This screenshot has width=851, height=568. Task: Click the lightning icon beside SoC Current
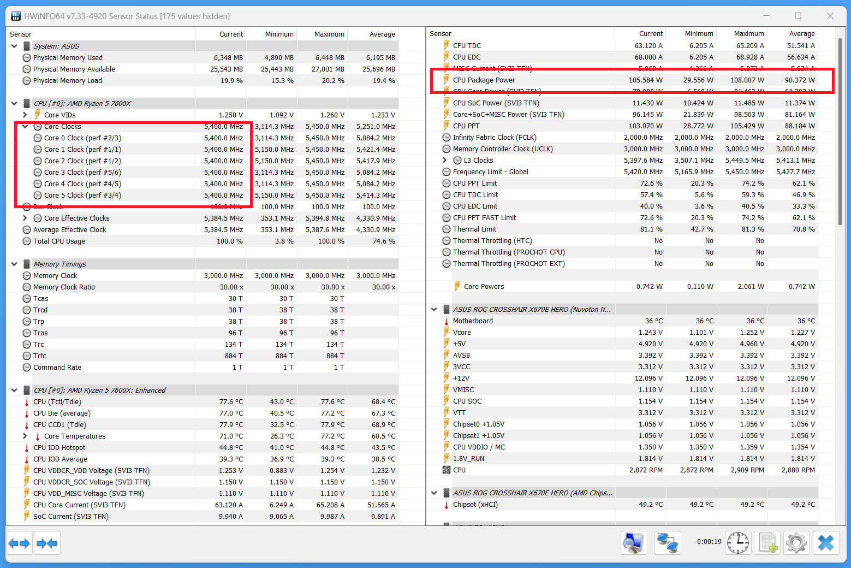(x=26, y=516)
